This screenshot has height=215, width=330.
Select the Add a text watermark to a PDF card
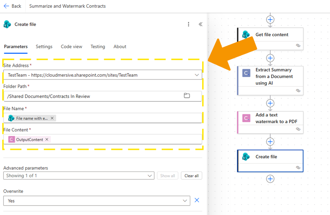coord(270,123)
